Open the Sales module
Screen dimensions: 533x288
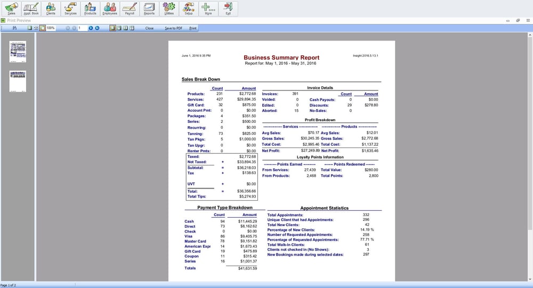coord(11,9)
